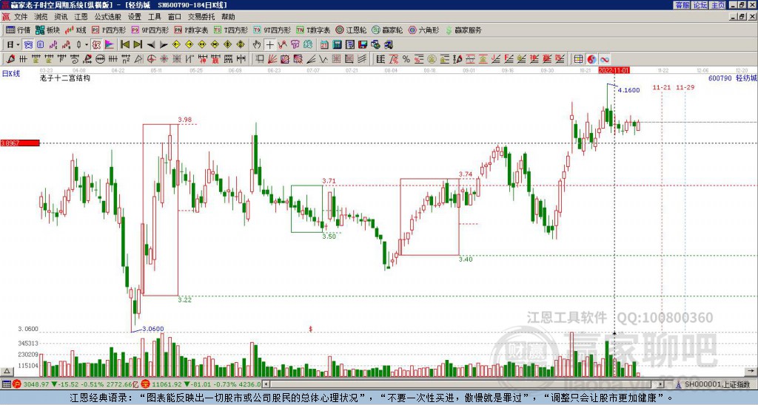Open 赢家服务 service link
758x405 pixels.
(x=463, y=30)
